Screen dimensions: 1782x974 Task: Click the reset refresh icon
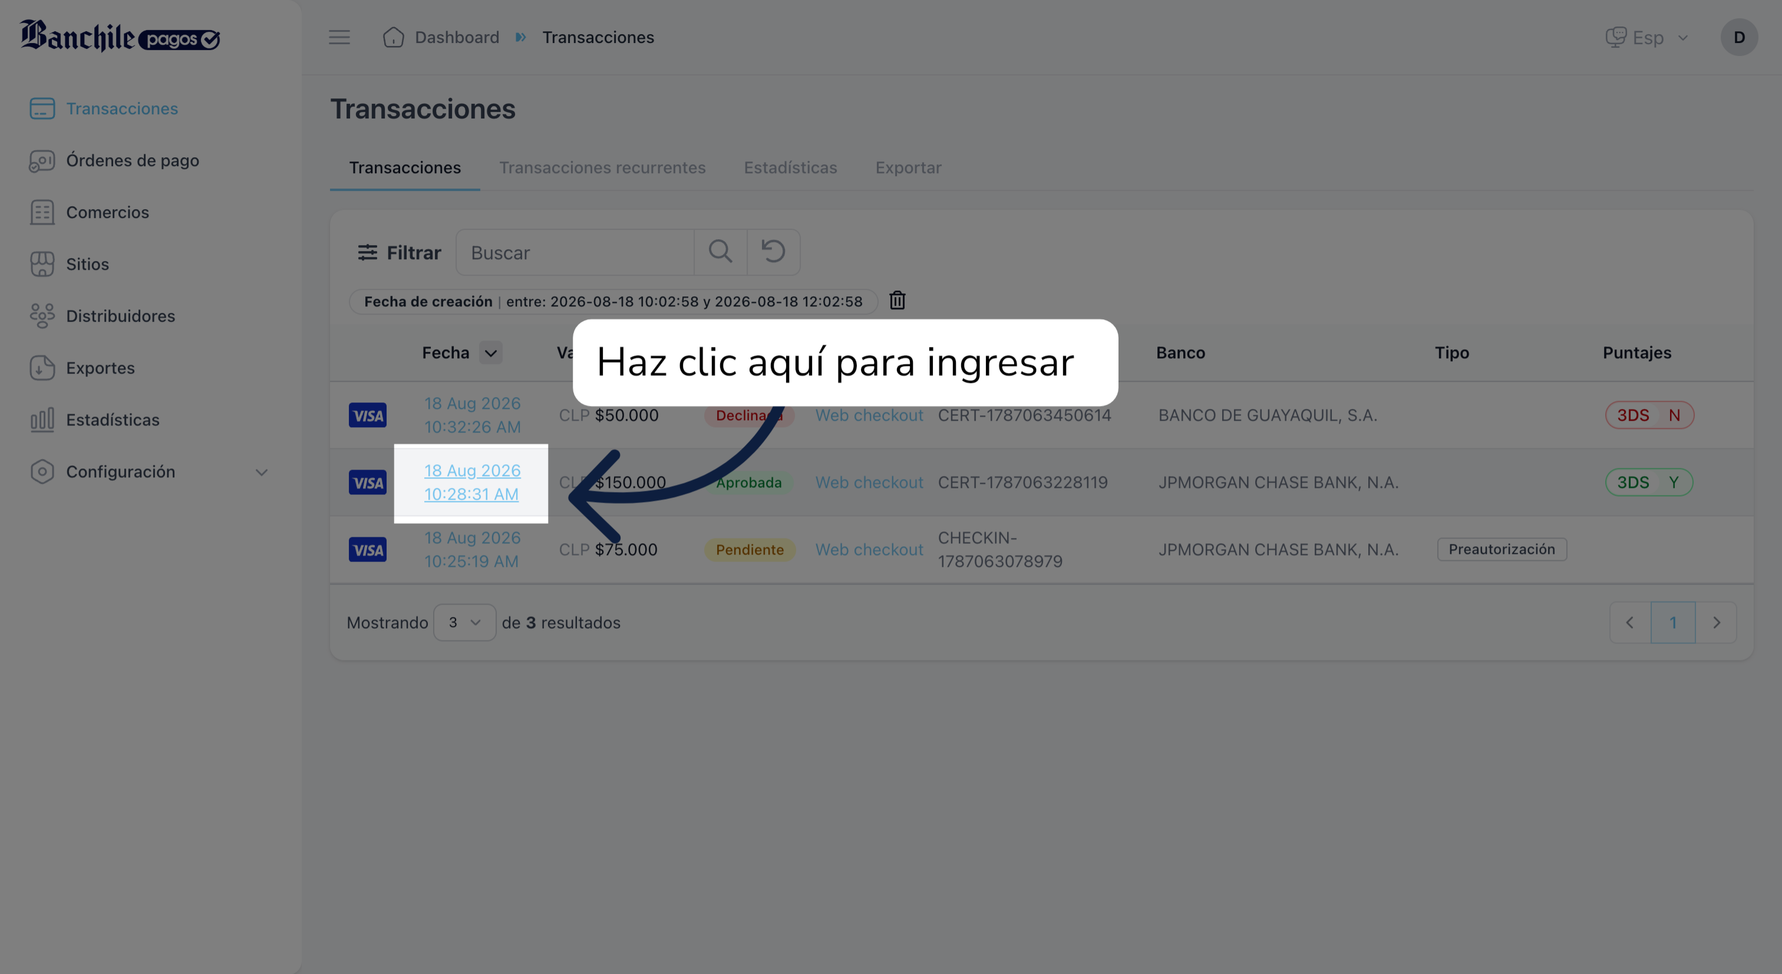pyautogui.click(x=773, y=252)
